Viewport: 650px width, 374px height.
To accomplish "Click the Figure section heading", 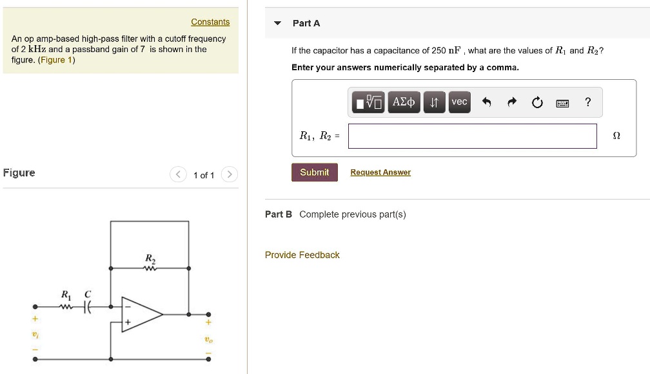I will (19, 173).
